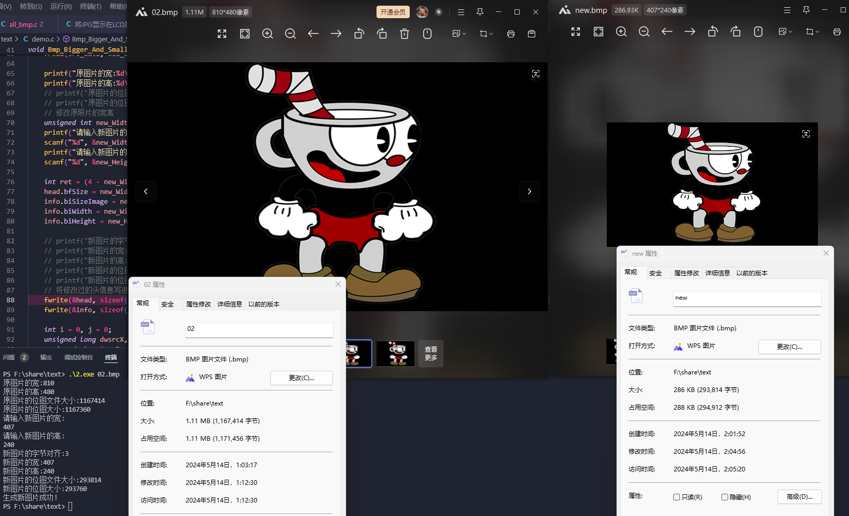The image size is (849, 516).
Task: Open the 问题 problems panel tab
Action: coord(9,357)
